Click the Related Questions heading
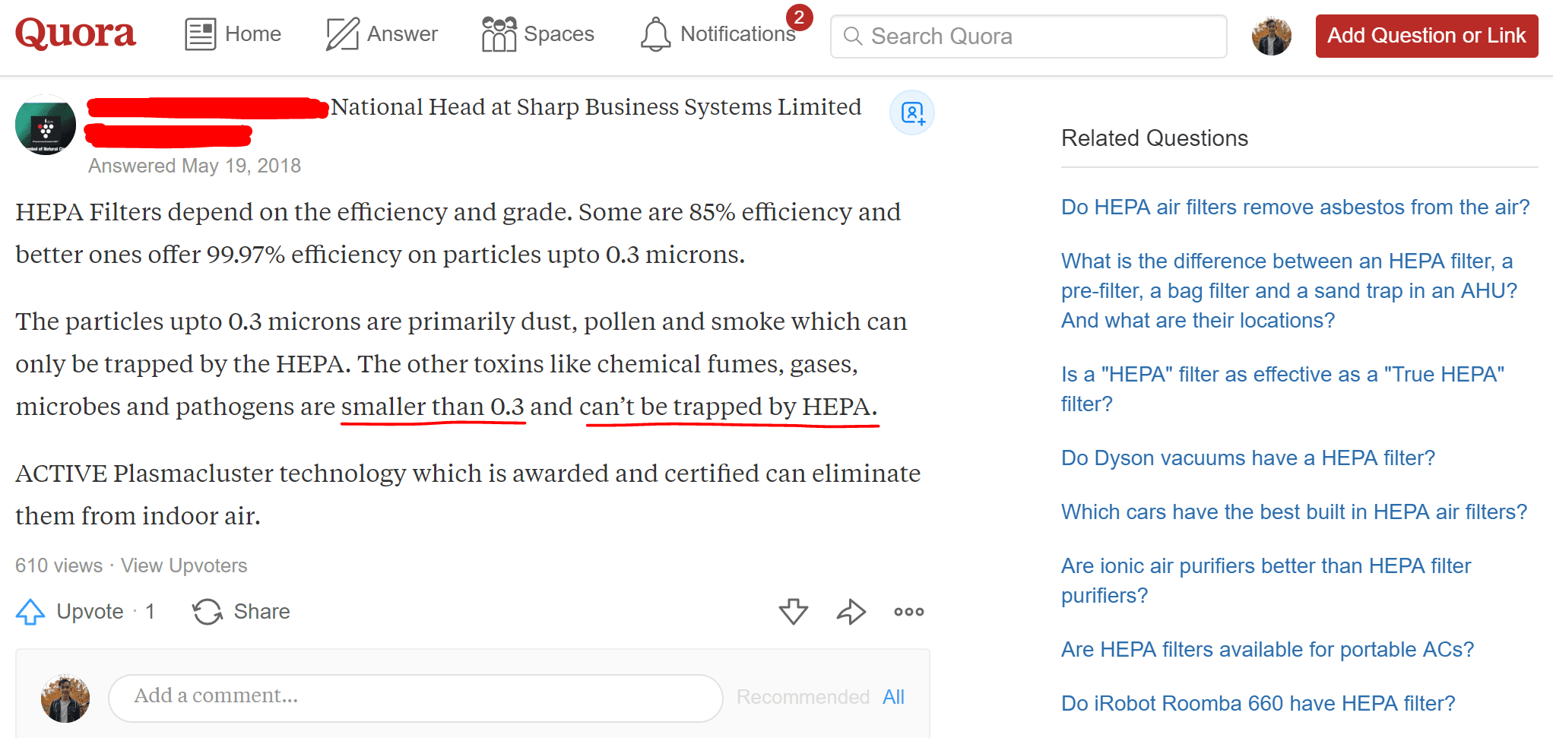 [x=1155, y=138]
